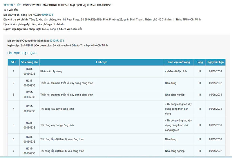Image resolution: width=232 pixels, height=158 pixels.
Task: Open certificate code link 00066938
Action: (x=47, y=15)
